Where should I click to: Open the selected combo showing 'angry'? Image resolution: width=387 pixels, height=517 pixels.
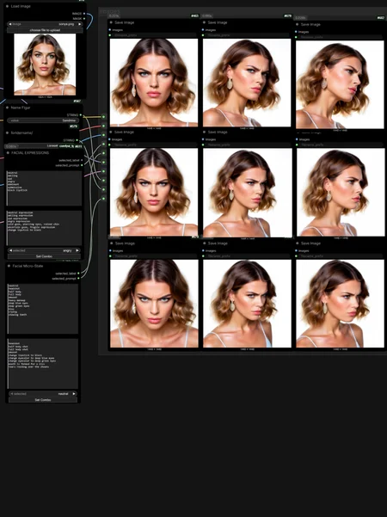coord(44,250)
